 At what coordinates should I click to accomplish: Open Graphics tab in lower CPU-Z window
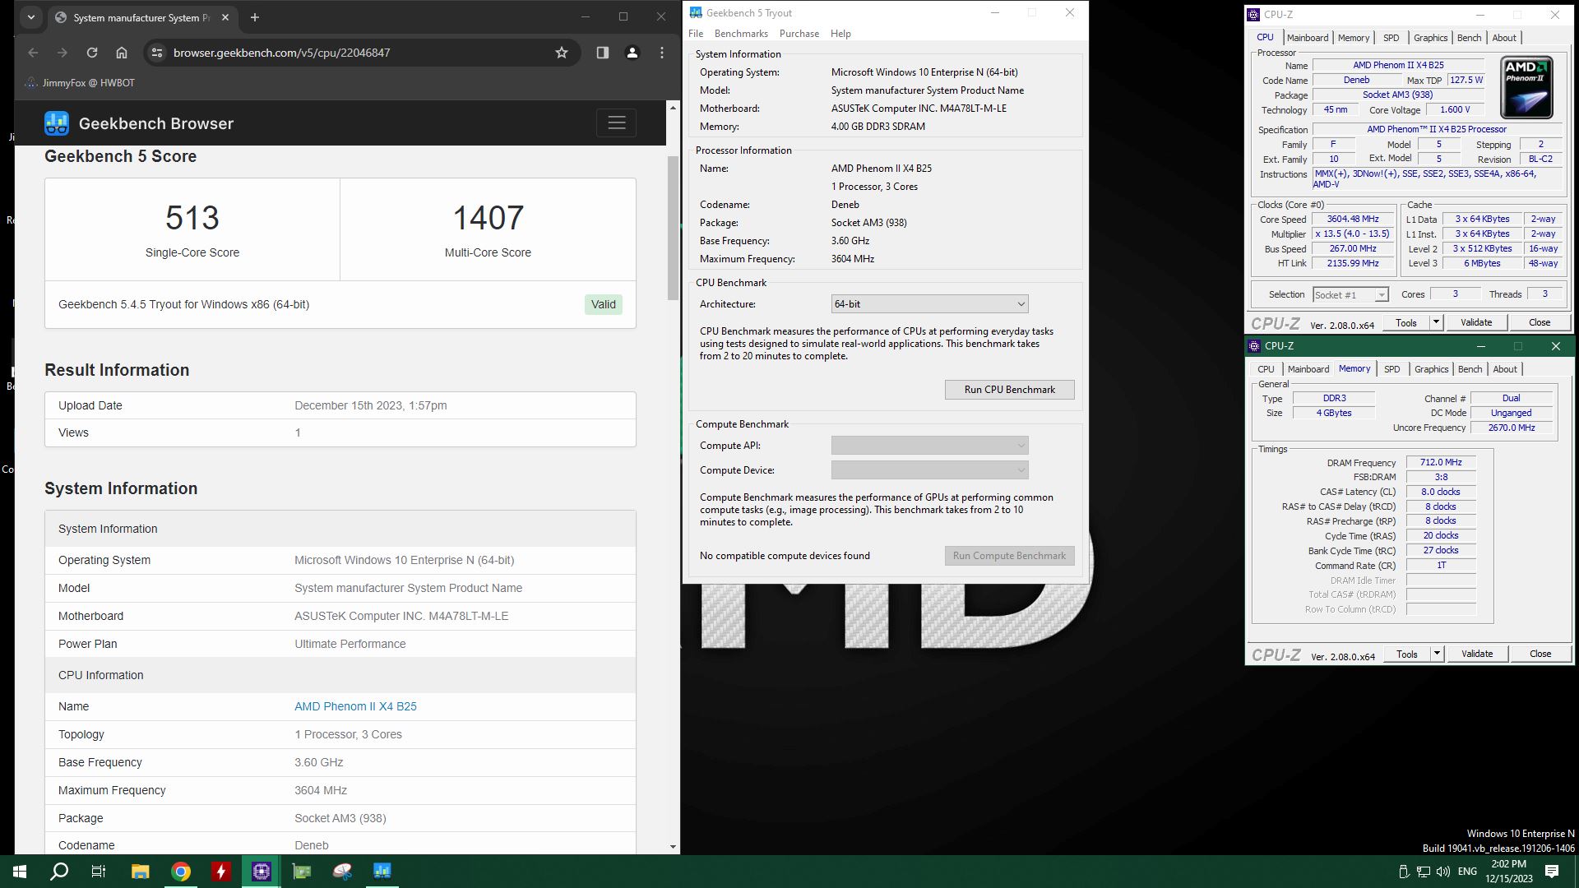tap(1431, 369)
